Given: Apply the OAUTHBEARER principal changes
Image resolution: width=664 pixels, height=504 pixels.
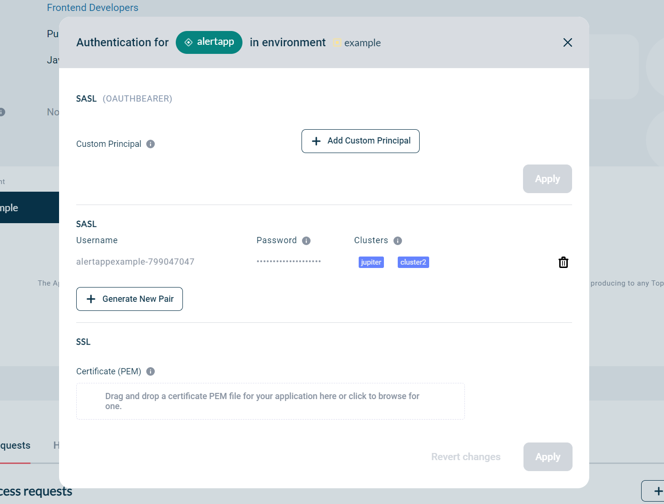Looking at the screenshot, I should point(547,179).
